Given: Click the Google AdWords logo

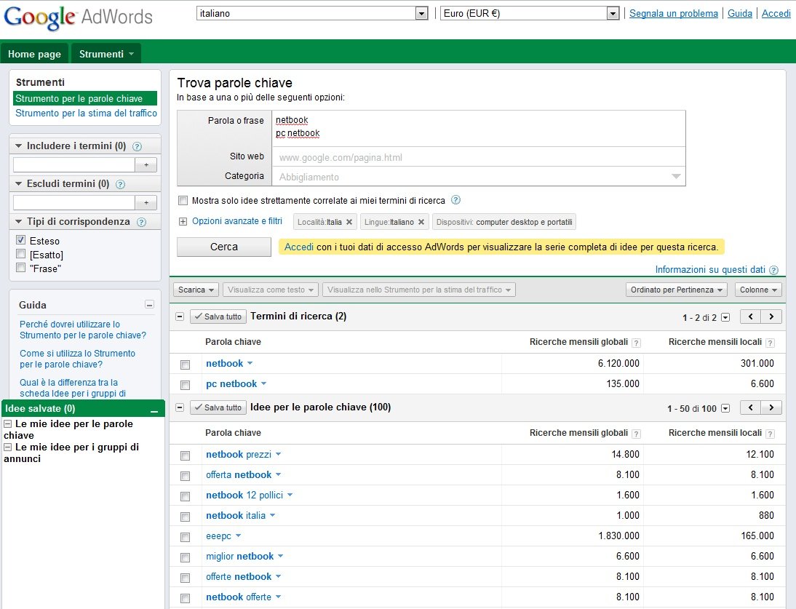Looking at the screenshot, I should point(78,17).
